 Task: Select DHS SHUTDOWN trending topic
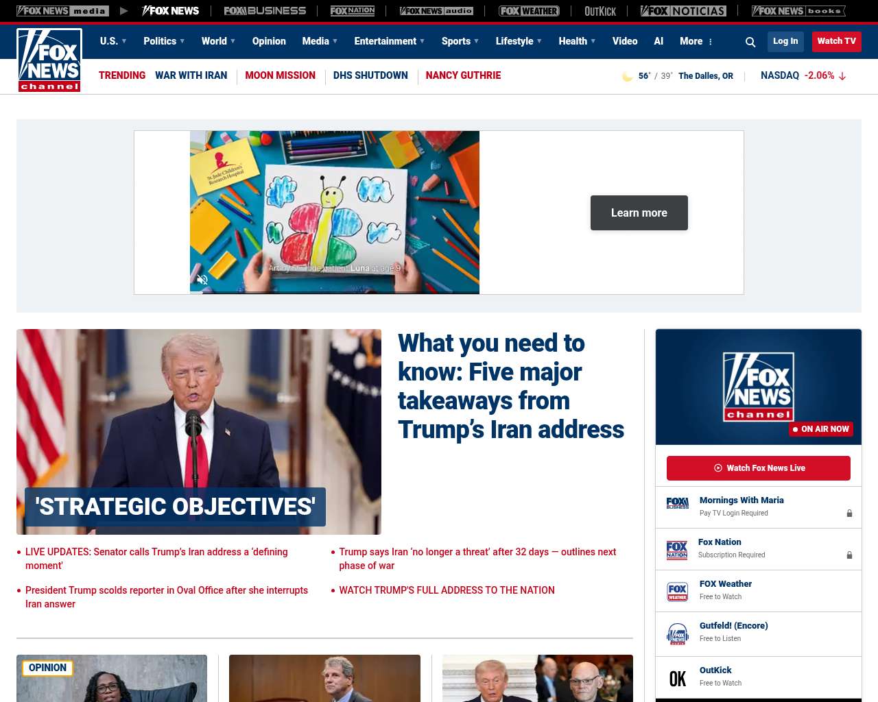click(370, 75)
